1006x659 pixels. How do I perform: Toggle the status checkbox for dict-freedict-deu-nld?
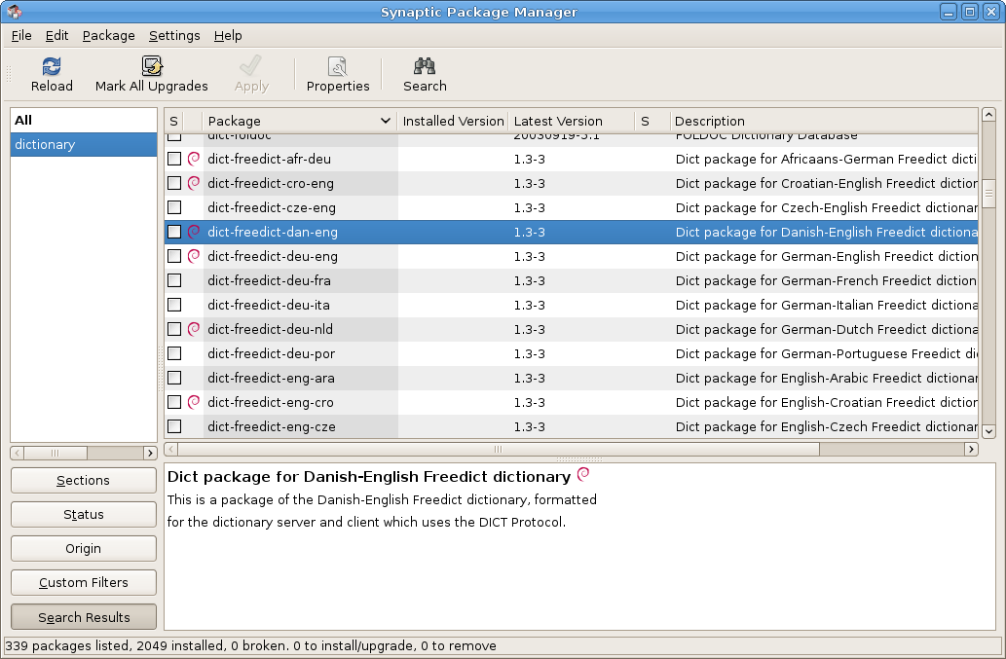174,329
